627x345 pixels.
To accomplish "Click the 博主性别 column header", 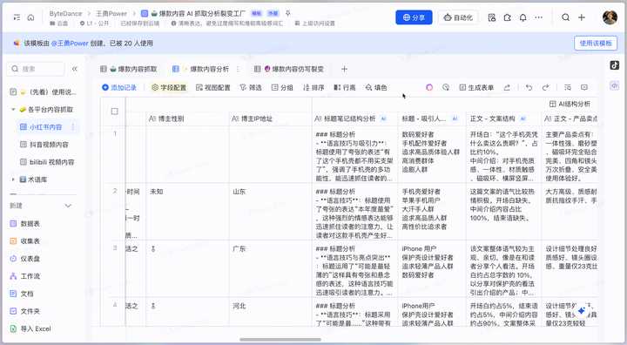I will pyautogui.click(x=187, y=118).
